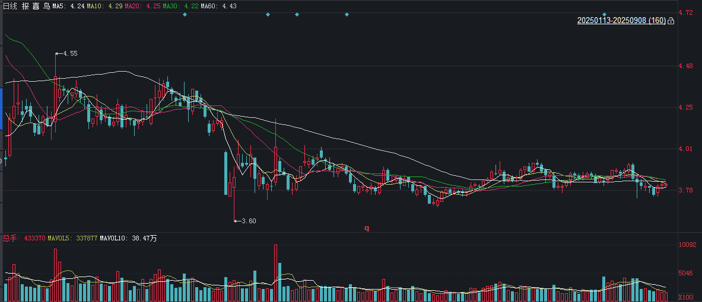This screenshot has width=702, height=302.
Task: Open the 20250113-20250908 (160) date range link
Action: [621, 21]
